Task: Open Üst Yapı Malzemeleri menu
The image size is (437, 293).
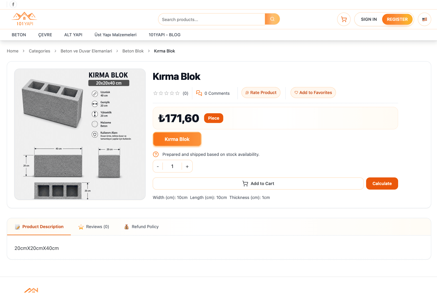Action: [116, 35]
